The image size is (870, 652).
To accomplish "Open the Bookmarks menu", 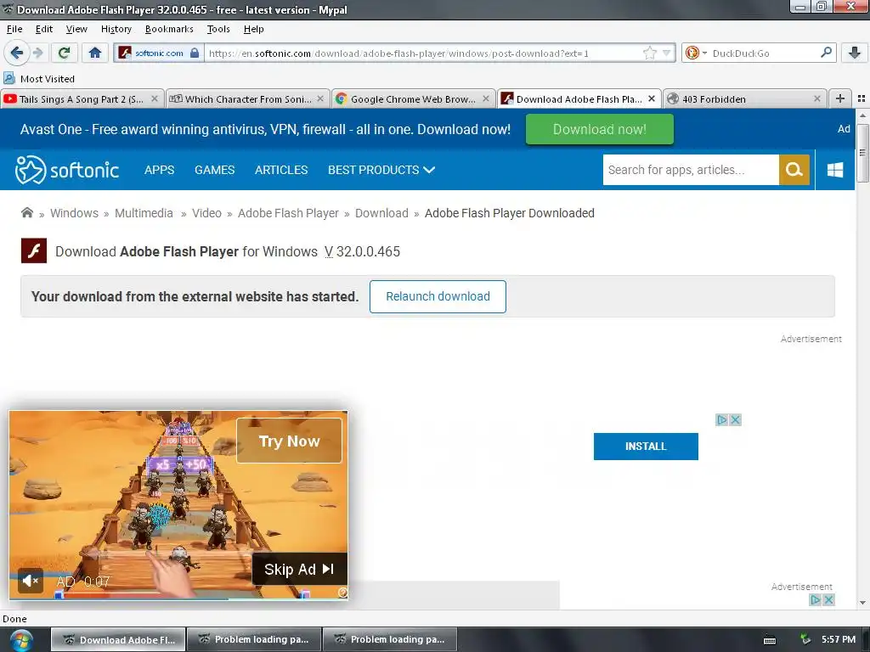I will click(169, 29).
